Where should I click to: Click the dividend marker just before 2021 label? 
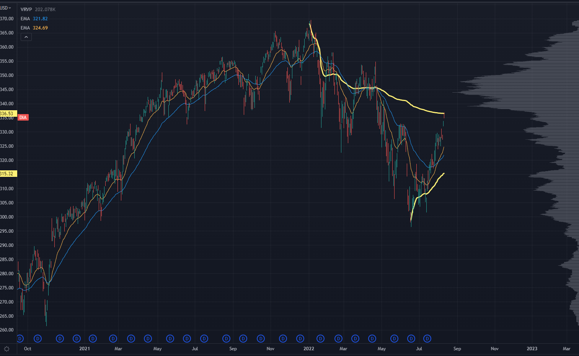click(x=77, y=339)
